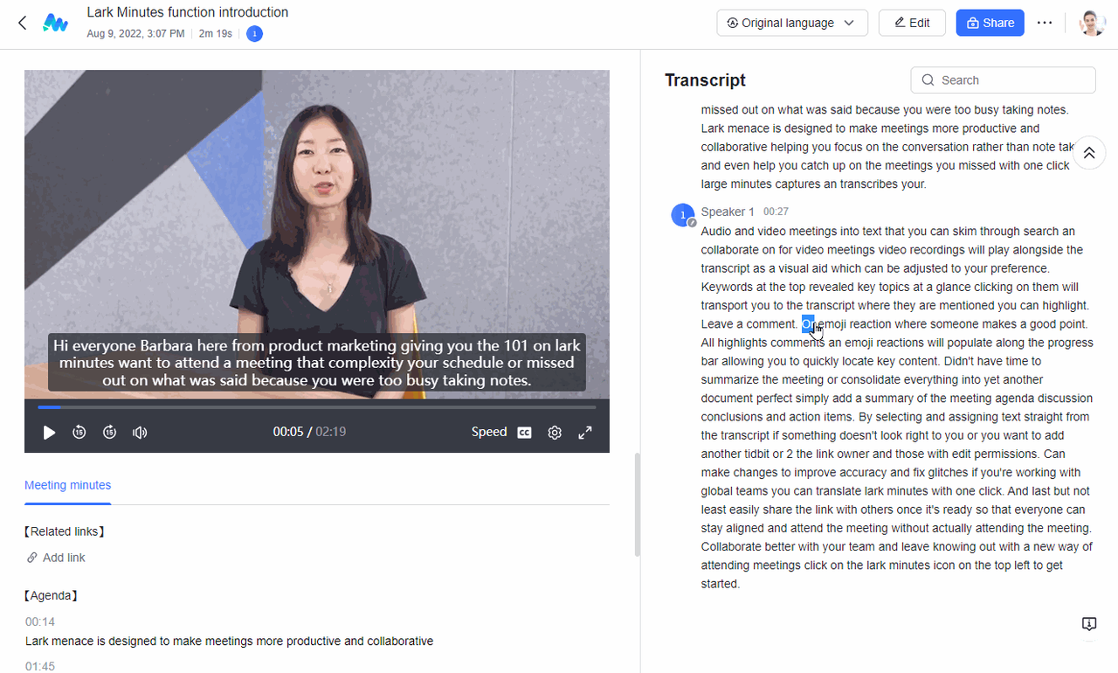Switch to the Meeting minutes tab

68,485
